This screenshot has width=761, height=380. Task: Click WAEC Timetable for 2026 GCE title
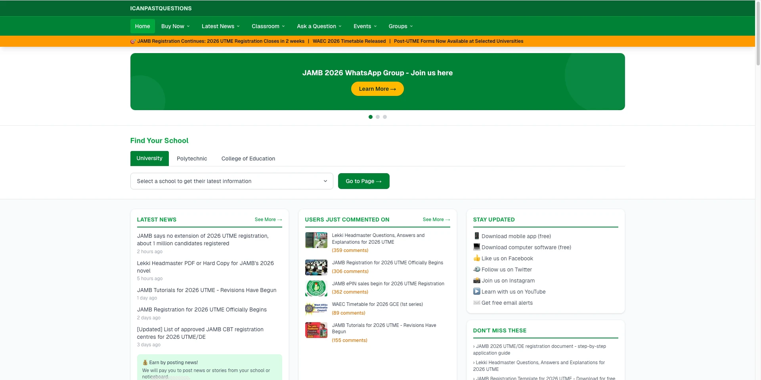click(377, 304)
